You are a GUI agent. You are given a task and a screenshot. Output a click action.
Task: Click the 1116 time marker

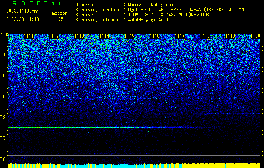155,36
